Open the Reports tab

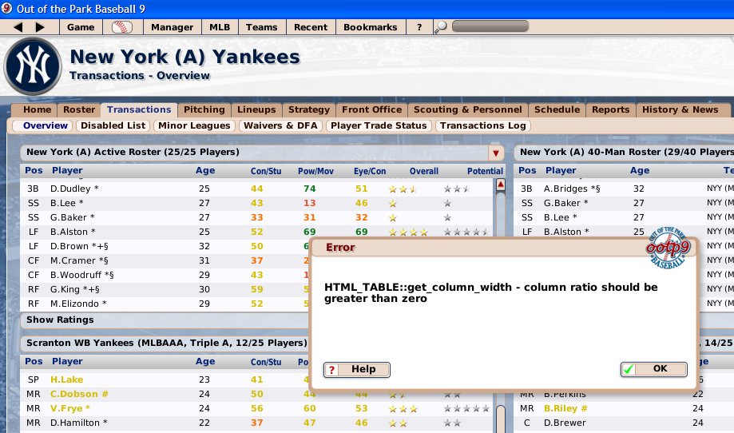[x=610, y=109]
